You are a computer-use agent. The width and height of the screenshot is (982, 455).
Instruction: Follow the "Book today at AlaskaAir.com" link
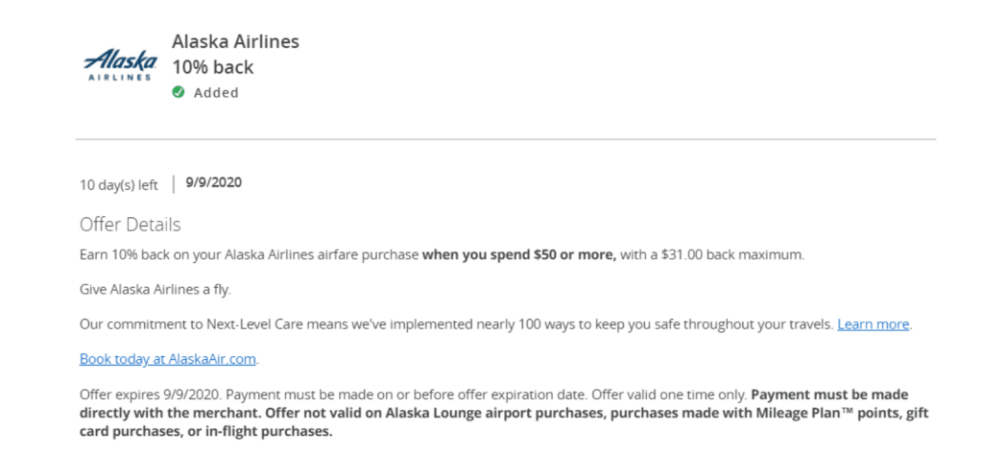(169, 359)
